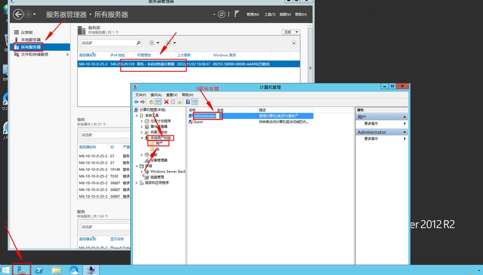Open the browser icon on the taskbar
Screen dimensions: 483x275
(x=74, y=270)
